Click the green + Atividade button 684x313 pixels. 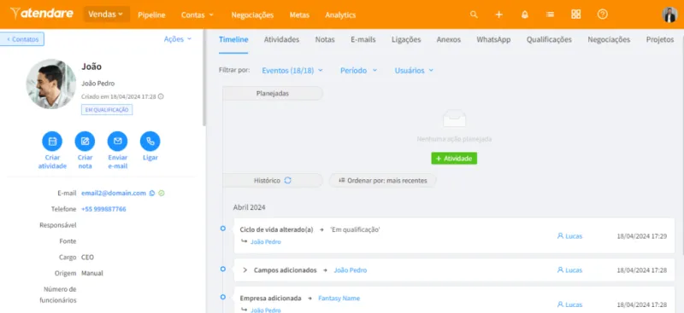point(454,159)
